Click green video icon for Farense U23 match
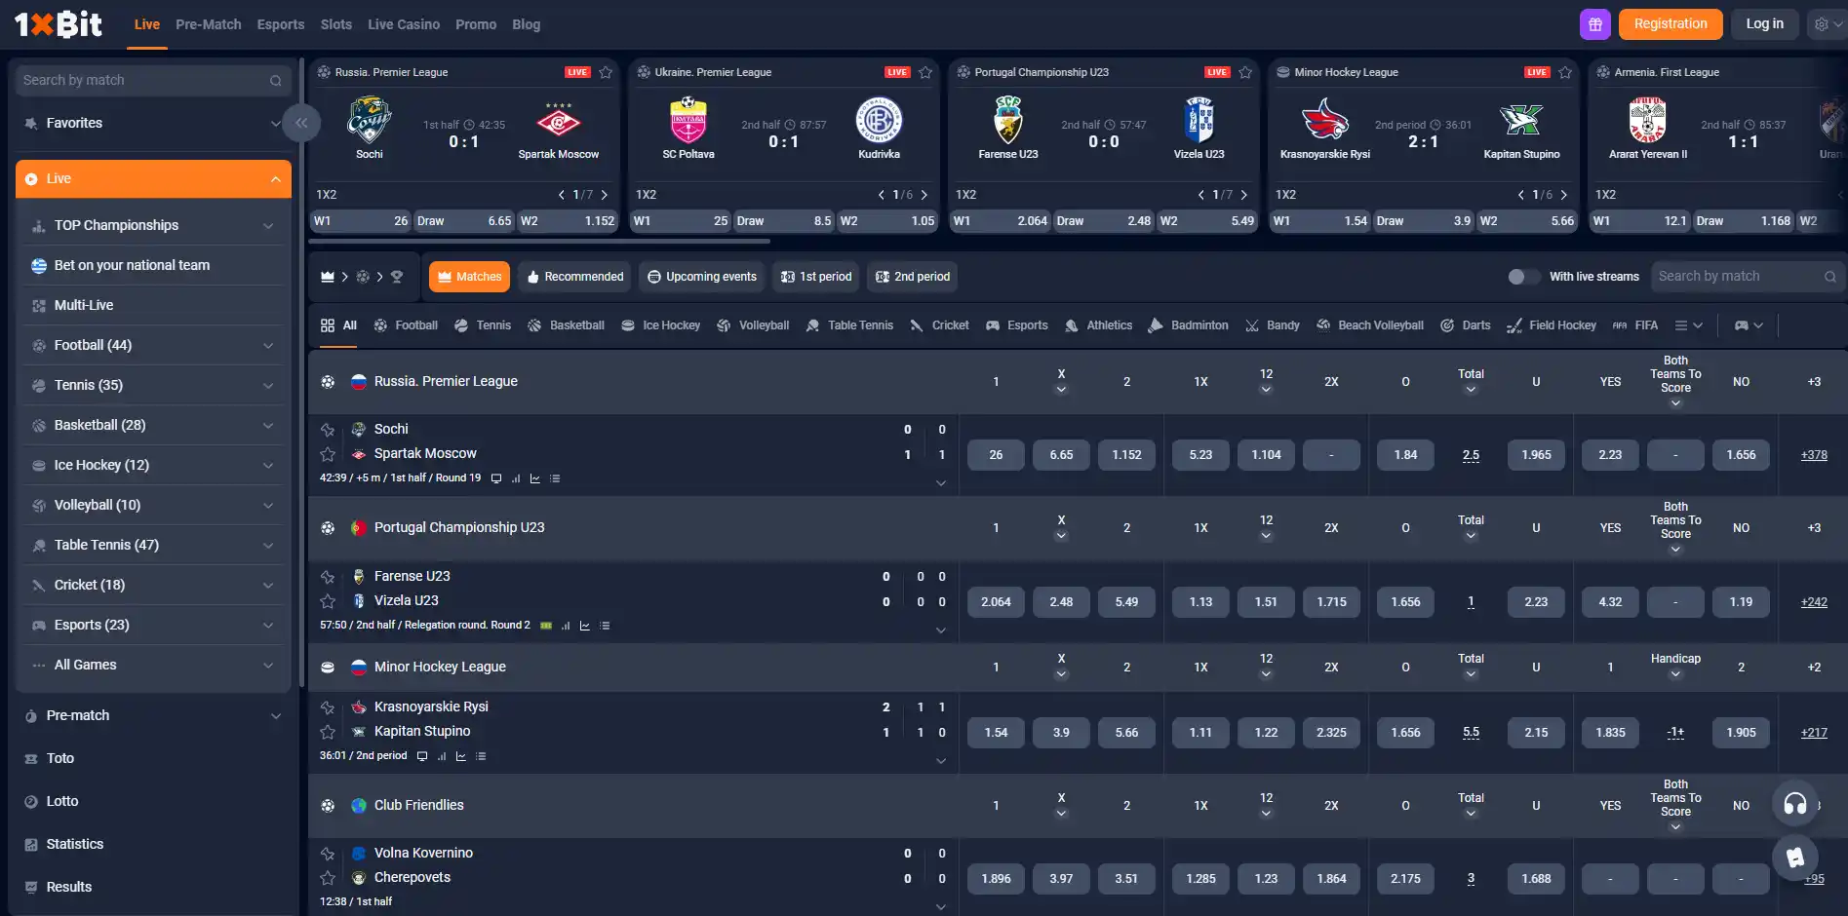Screen dimensions: 1848x916 (x=546, y=626)
